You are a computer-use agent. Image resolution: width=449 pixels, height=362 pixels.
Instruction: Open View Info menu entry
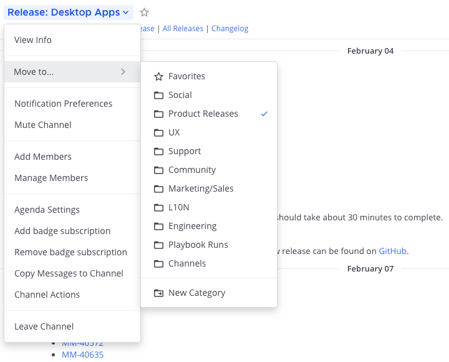pos(33,40)
